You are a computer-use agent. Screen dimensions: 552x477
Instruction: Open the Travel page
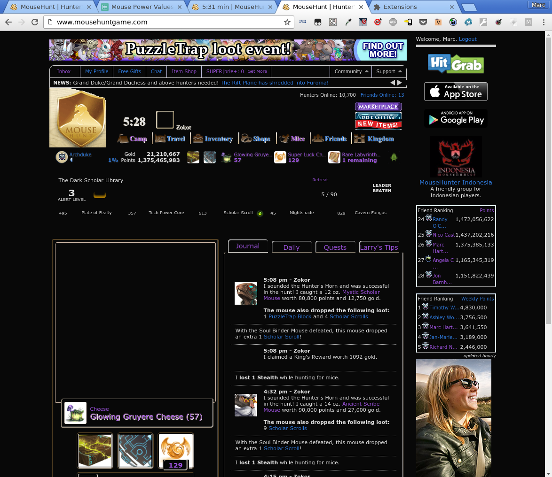pyautogui.click(x=170, y=139)
